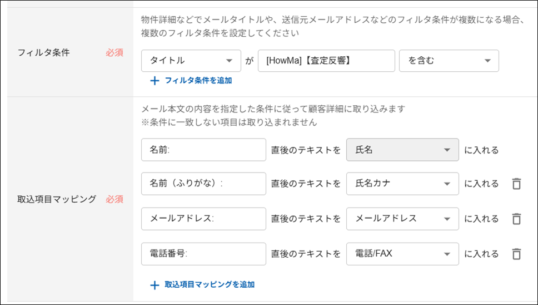The image size is (538, 305).
Task: Click the 氏名カナ dropdown arrow
Action: click(x=447, y=184)
